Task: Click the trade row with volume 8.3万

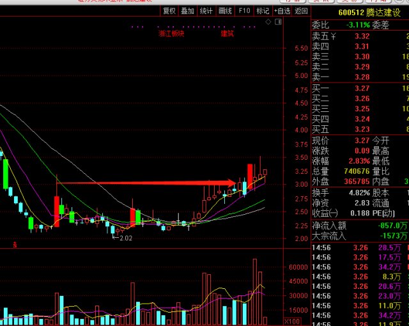Action: (x=360, y=277)
